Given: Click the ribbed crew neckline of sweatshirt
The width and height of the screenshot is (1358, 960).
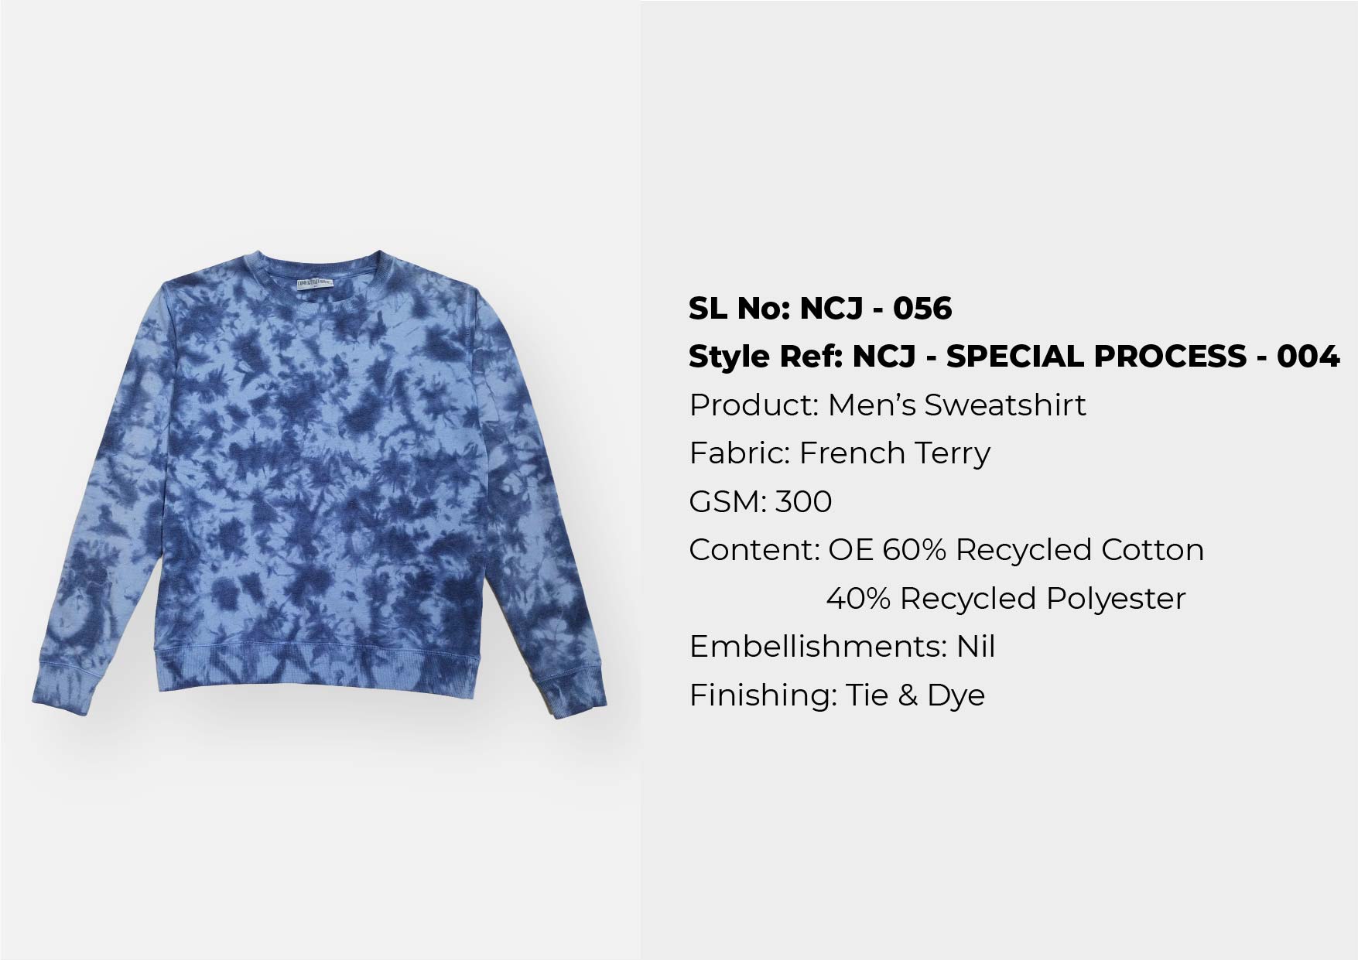Looking at the screenshot, I should click(323, 267).
